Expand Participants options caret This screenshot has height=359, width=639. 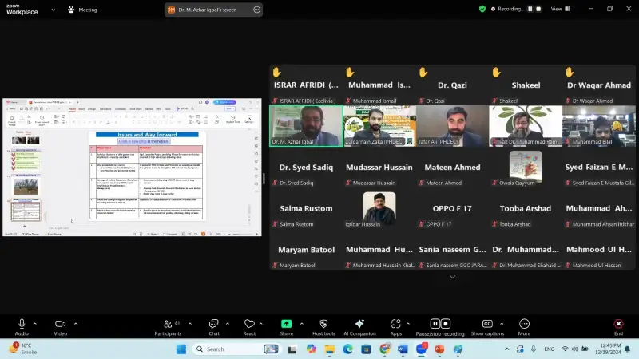pos(190,324)
